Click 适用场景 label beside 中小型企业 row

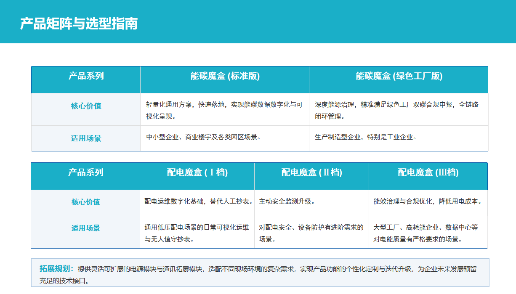click(86, 138)
